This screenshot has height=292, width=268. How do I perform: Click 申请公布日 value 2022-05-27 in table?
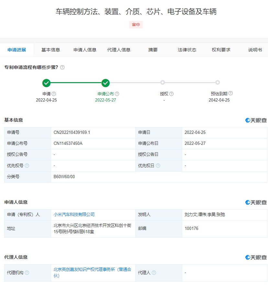[195, 143]
